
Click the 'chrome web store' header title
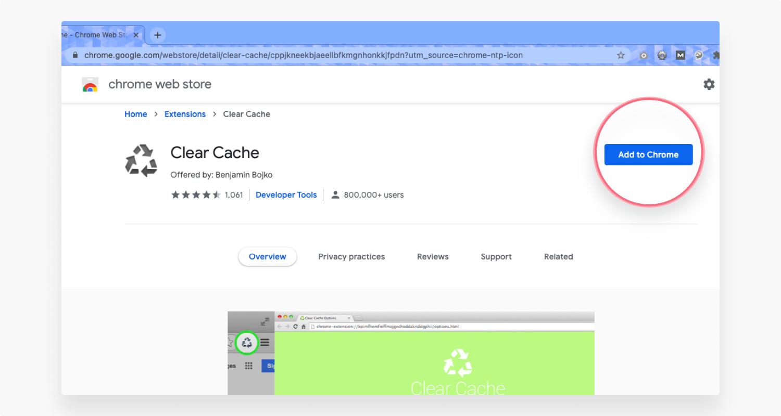(x=160, y=84)
